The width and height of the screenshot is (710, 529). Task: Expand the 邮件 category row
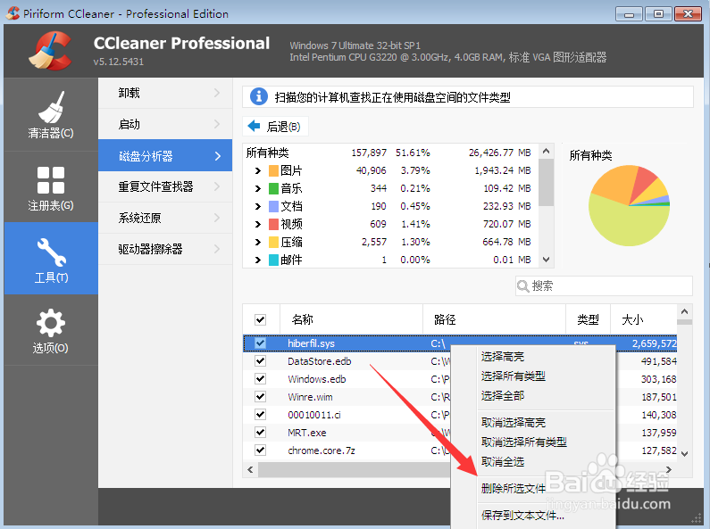(257, 260)
